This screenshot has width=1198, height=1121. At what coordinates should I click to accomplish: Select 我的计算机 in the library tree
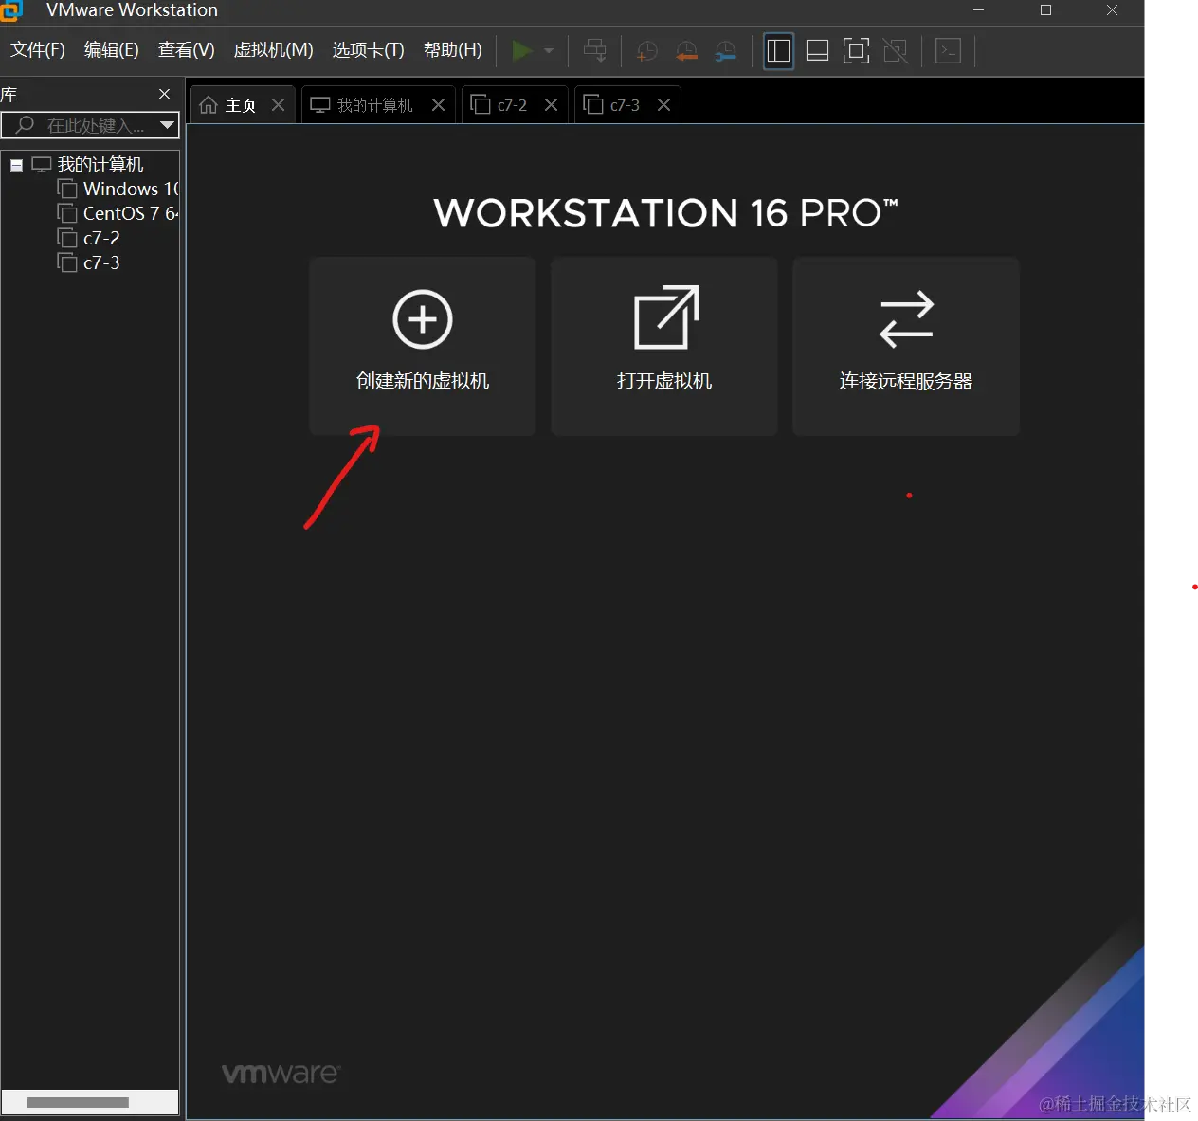pyautogui.click(x=100, y=165)
